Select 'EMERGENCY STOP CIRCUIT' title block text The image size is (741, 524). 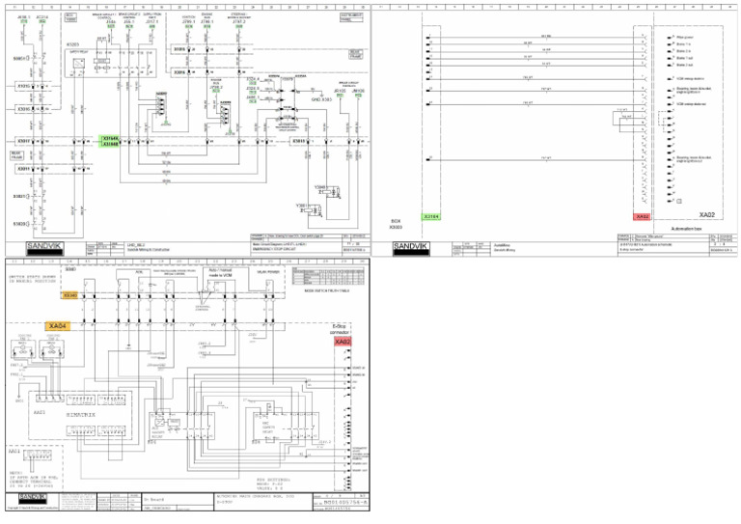pyautogui.click(x=273, y=249)
